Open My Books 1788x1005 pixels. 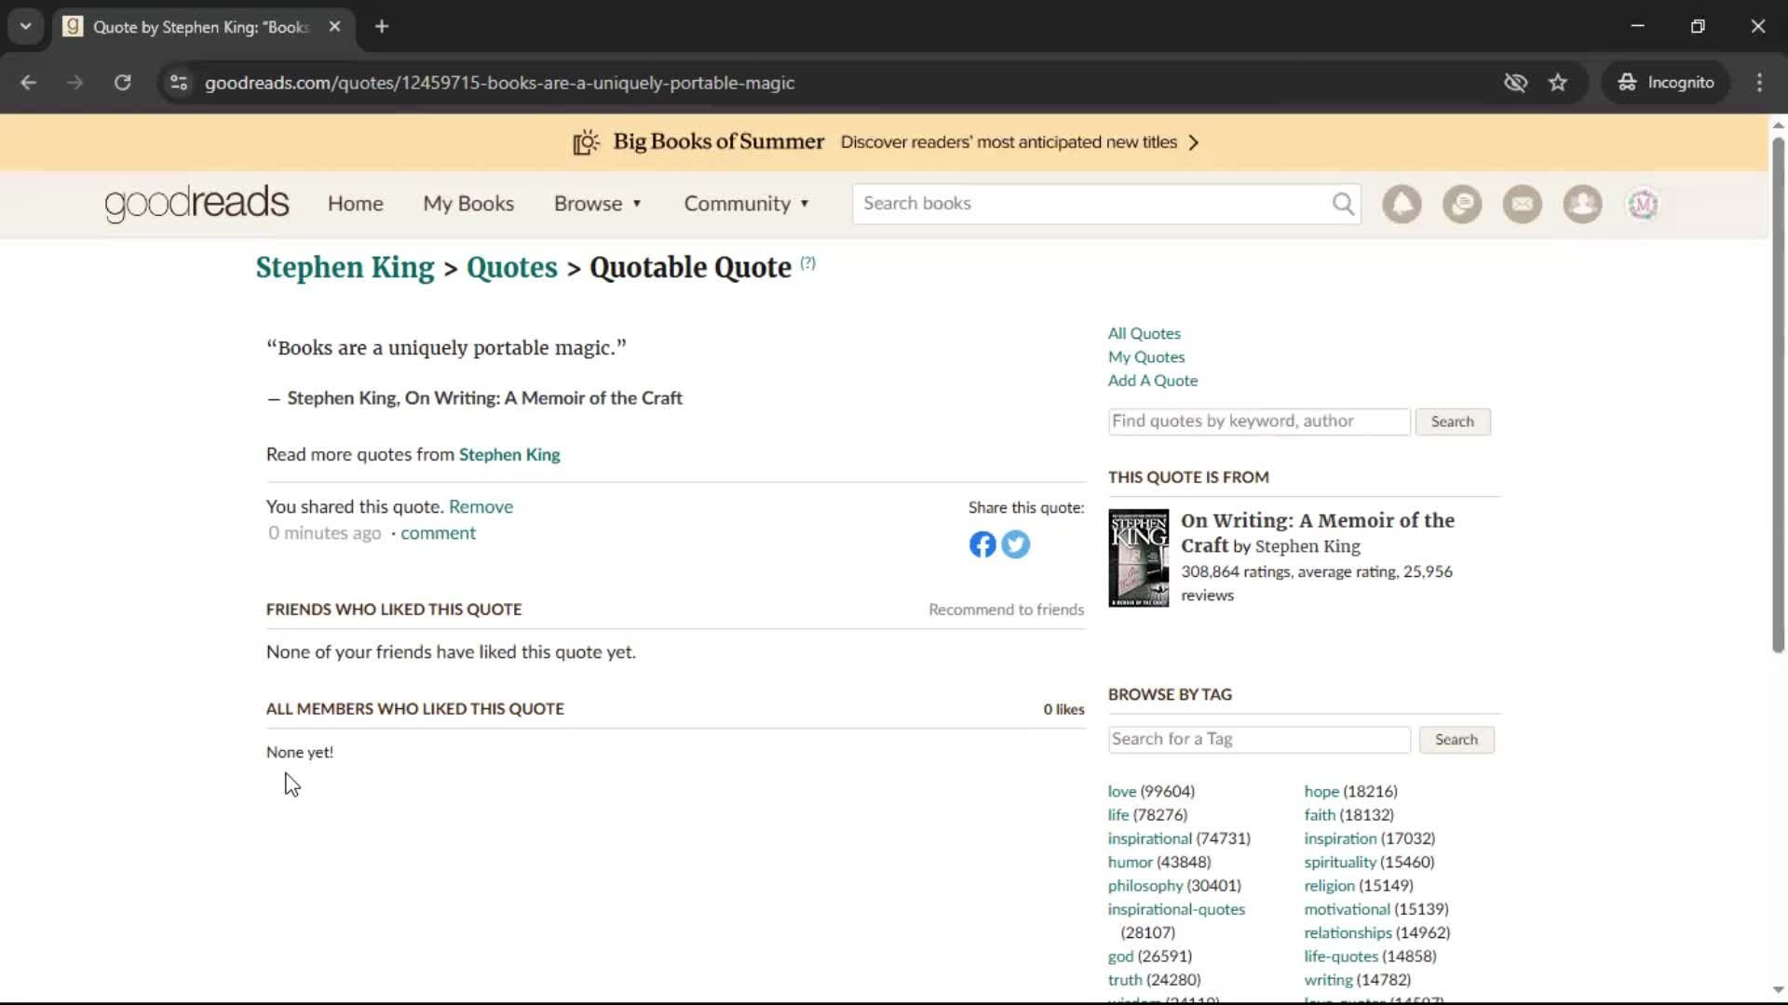468,204
